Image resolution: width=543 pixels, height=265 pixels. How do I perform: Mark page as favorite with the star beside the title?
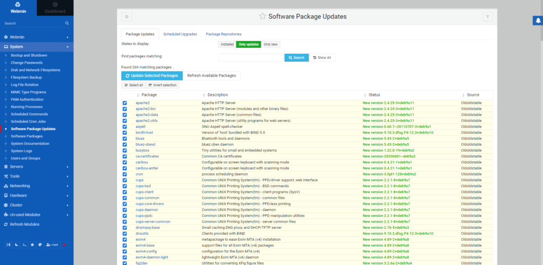coord(262,16)
